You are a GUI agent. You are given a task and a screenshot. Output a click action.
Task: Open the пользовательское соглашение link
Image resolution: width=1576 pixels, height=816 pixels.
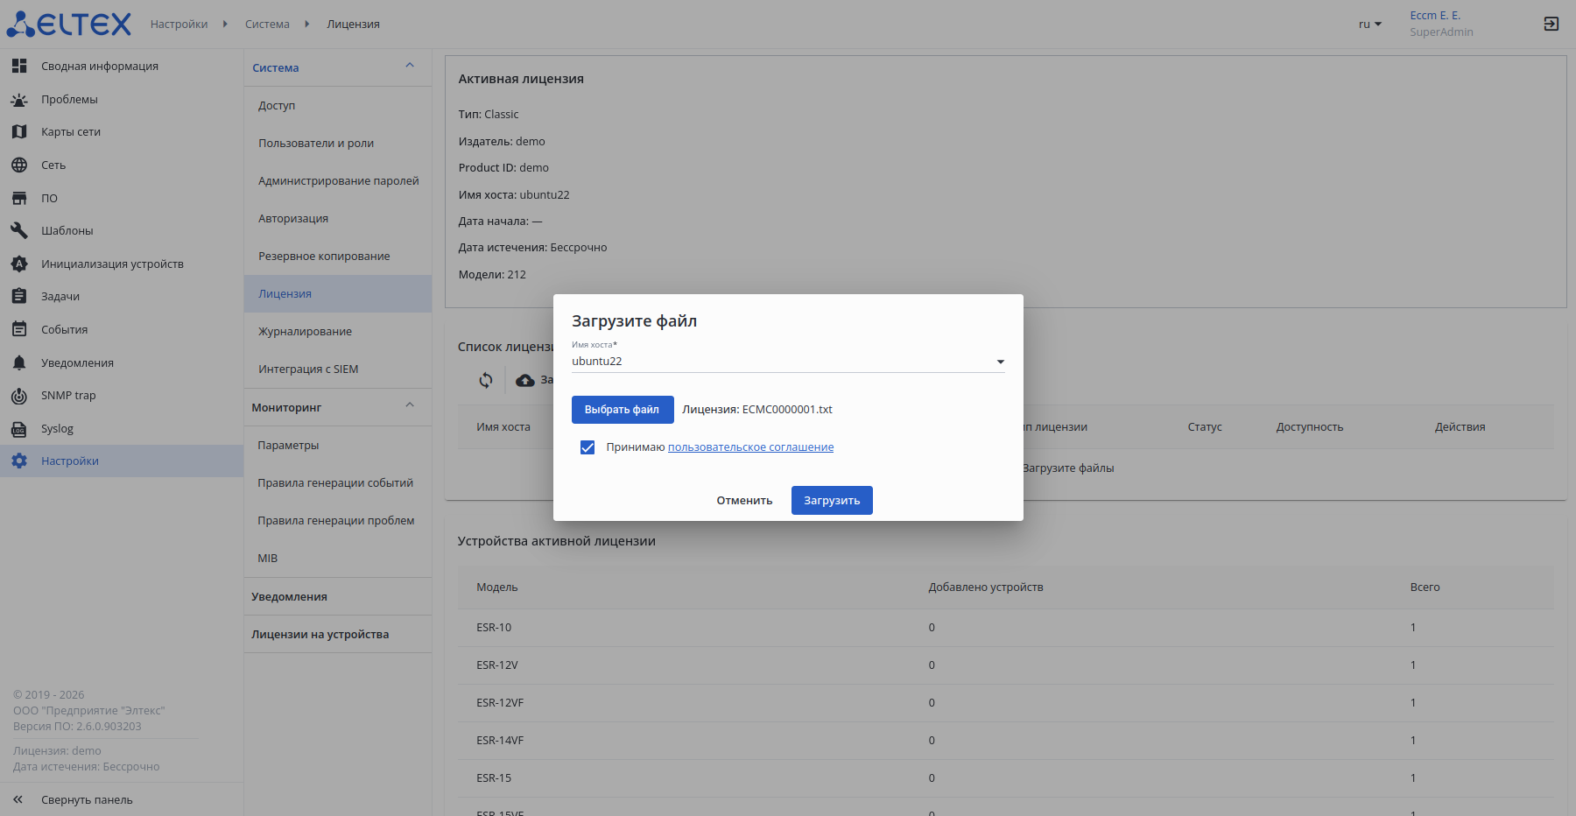point(750,447)
